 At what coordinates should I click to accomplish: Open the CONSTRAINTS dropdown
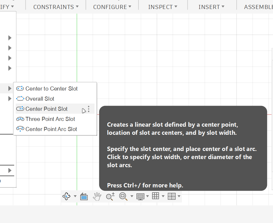click(56, 7)
